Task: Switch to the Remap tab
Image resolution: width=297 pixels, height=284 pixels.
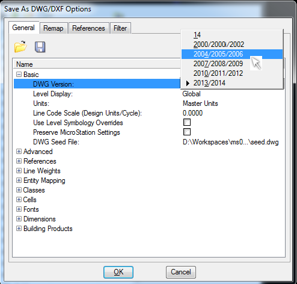Action: (54, 28)
